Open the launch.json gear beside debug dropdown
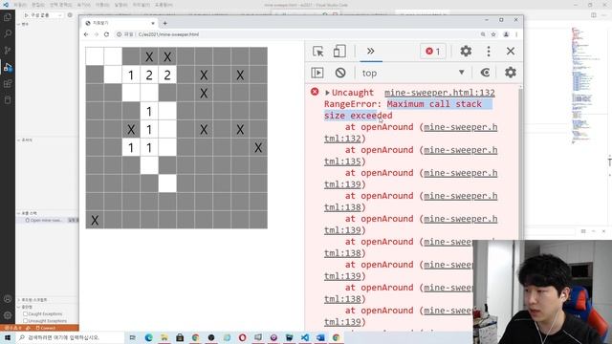Screen dimensions: 612x344 (70, 15)
